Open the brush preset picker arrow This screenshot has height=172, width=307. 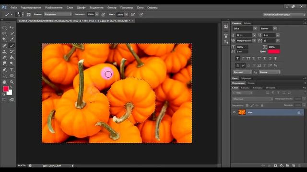(x=23, y=14)
